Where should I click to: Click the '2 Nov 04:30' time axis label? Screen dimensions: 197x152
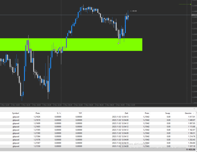coord(89,105)
